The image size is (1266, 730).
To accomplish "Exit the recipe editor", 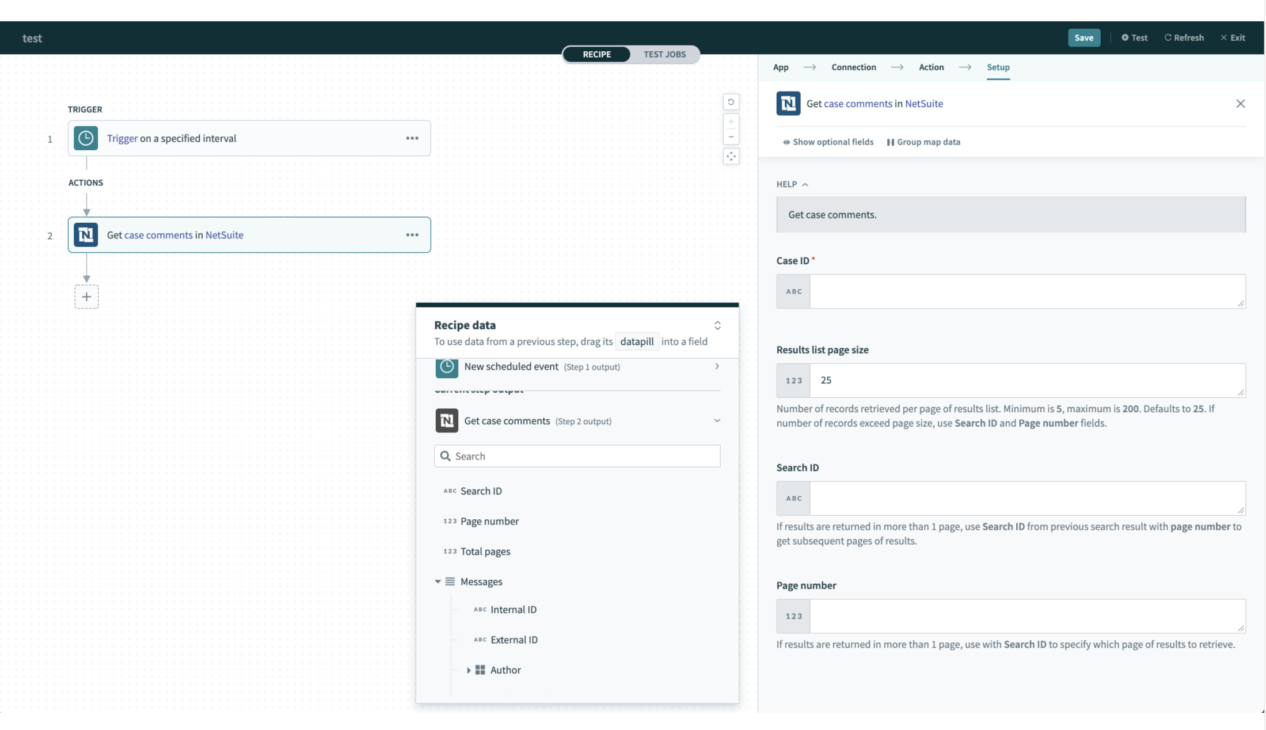I will click(1233, 38).
